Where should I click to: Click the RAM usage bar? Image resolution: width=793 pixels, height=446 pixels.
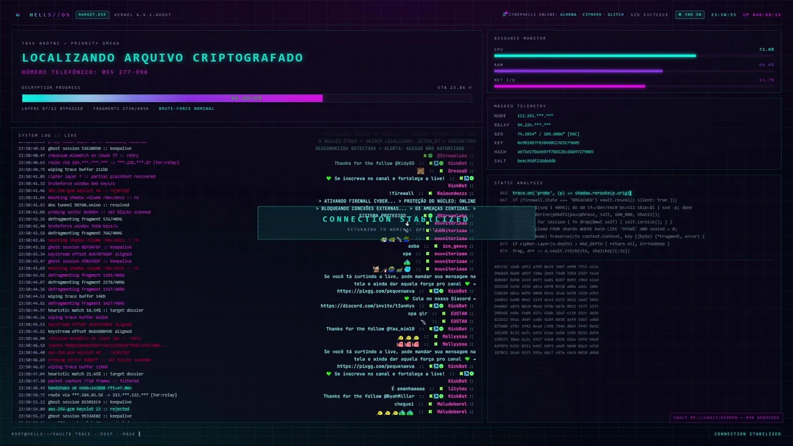point(634,71)
